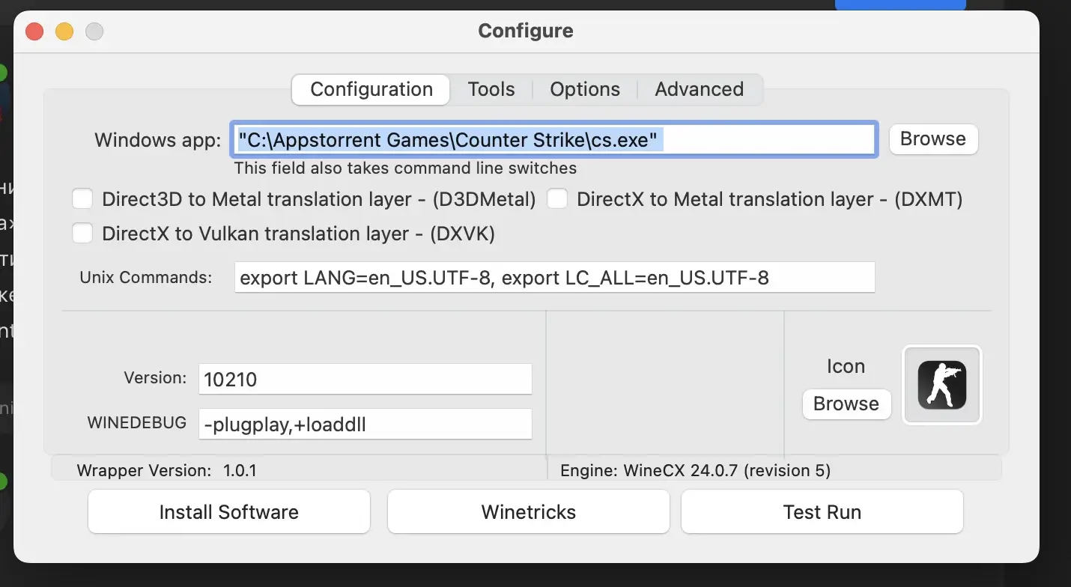Click the Windows app label
Viewport: 1071px width, 587px height.
point(158,140)
